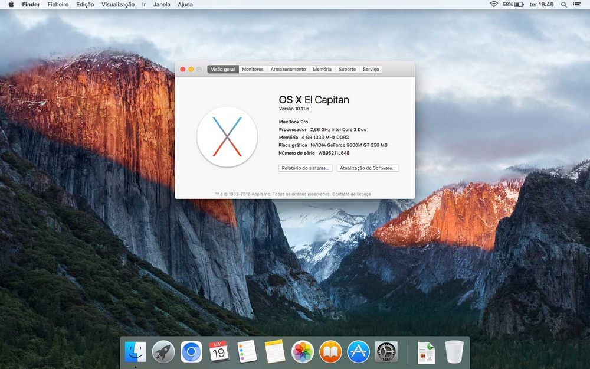The height and width of the screenshot is (369, 590).
Task: Launch Launchpad rocket icon in Dock
Action: (163, 352)
